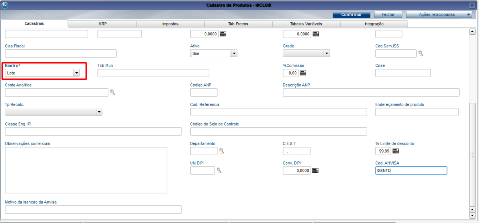Switch to the Cadastrais tab
This screenshot has height=223, width=479.
pyautogui.click(x=34, y=23)
